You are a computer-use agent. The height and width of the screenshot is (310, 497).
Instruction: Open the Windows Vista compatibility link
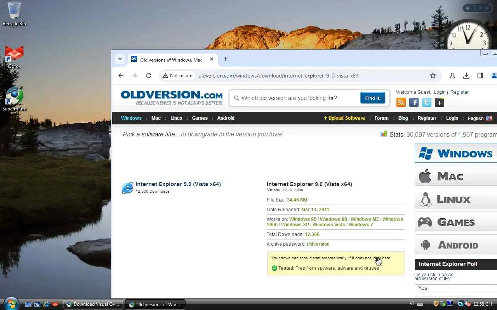(329, 225)
